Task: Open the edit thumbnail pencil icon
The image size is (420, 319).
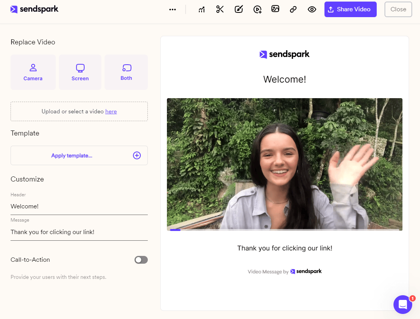Action: click(239, 9)
